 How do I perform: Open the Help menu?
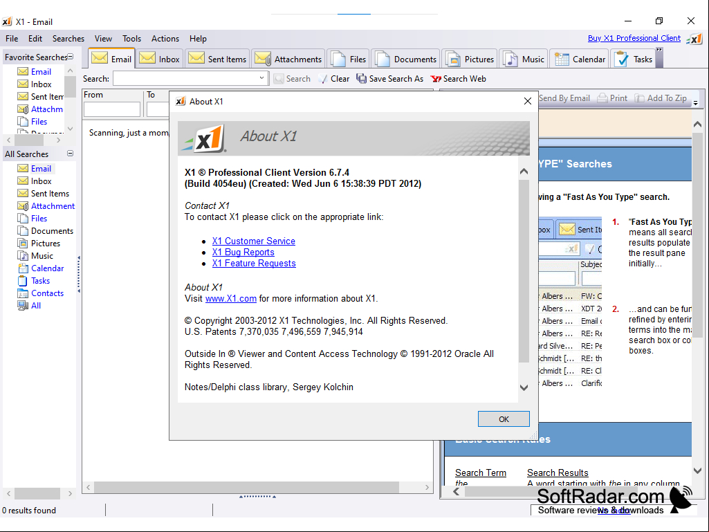[198, 39]
